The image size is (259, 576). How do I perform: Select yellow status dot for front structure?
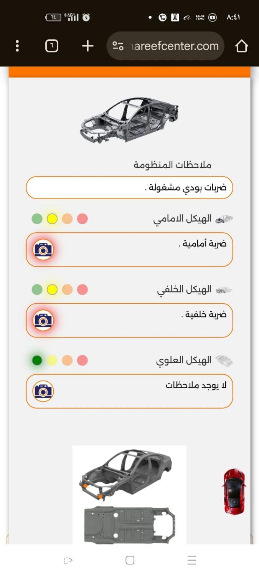[x=52, y=219]
